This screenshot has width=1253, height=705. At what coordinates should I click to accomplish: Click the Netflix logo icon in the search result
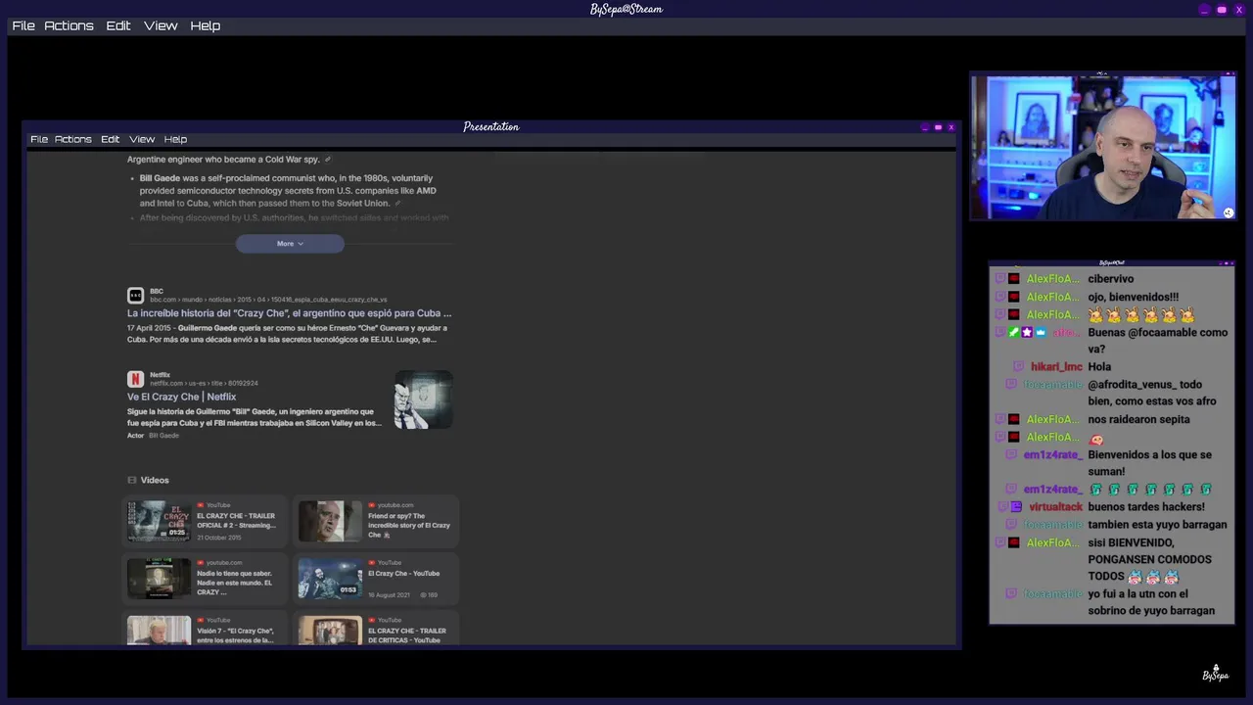pos(135,379)
